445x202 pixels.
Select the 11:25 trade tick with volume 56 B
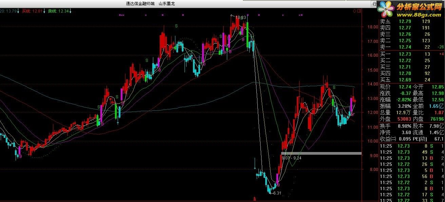(411, 176)
